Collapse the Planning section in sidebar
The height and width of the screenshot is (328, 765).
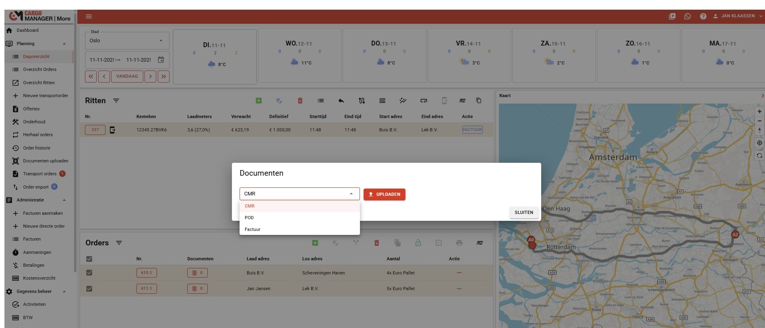[64, 44]
